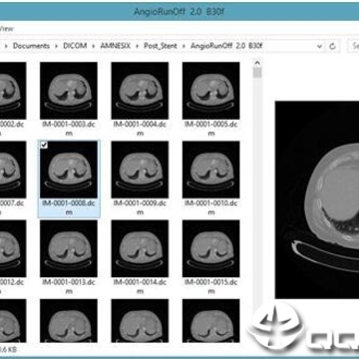Click Documents in the address path
Viewport: 359px width, 359px height.
click(31, 46)
